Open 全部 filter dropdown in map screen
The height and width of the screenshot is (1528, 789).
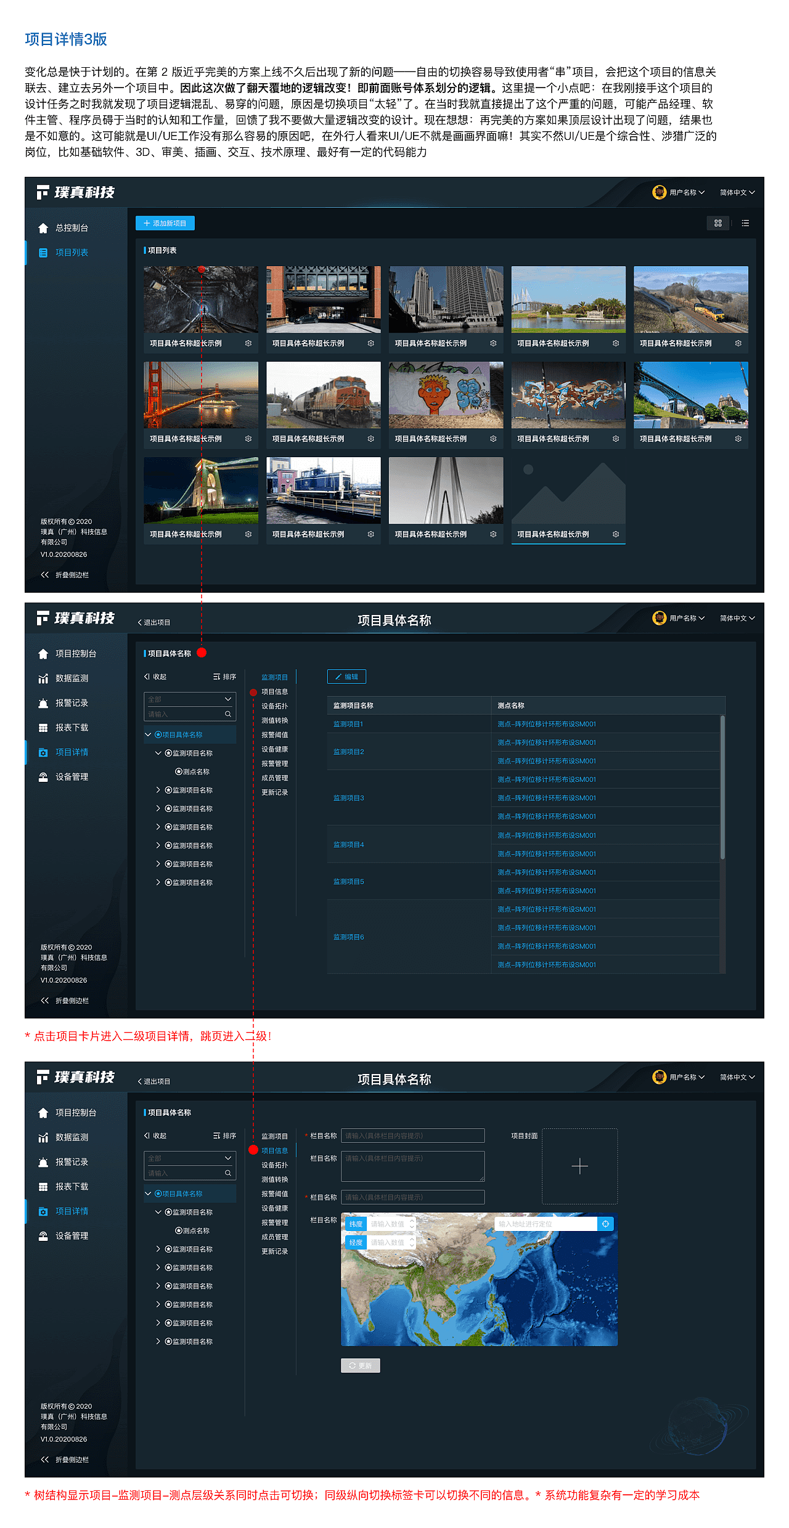tap(190, 1158)
